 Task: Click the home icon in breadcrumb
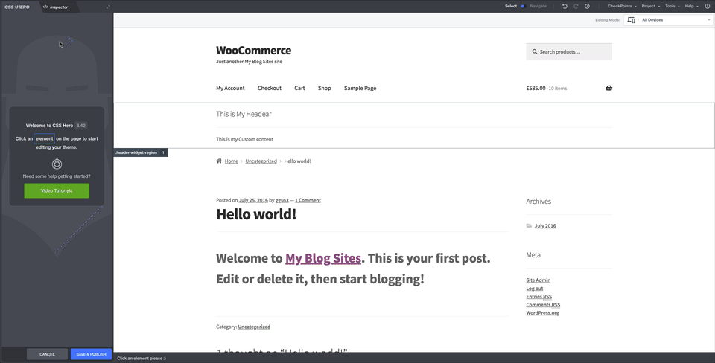point(219,161)
